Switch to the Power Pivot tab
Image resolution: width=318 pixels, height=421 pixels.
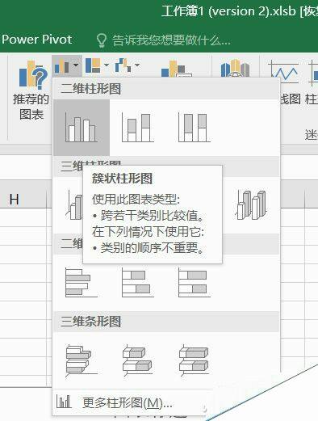click(x=36, y=40)
